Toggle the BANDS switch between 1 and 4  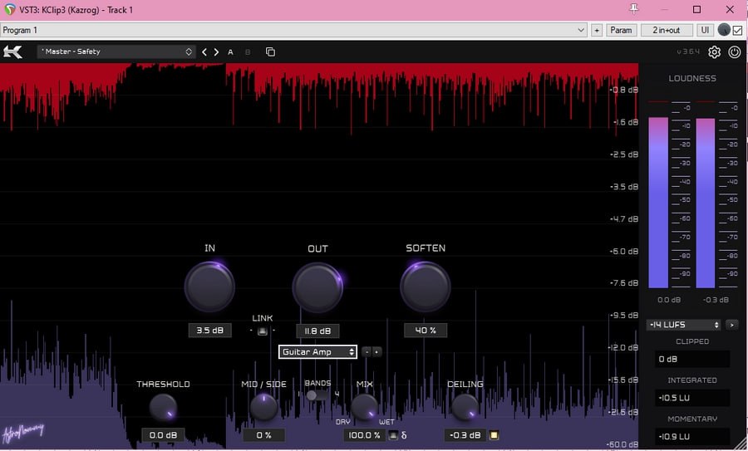click(317, 395)
